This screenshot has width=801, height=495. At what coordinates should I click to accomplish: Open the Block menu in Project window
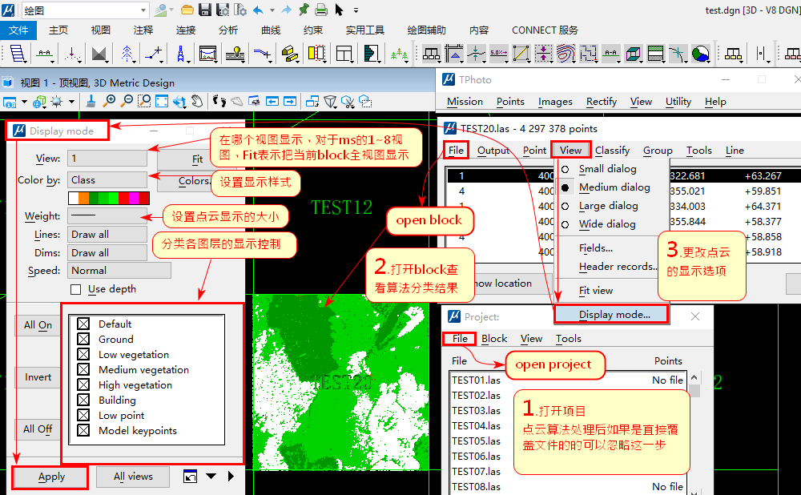click(494, 339)
